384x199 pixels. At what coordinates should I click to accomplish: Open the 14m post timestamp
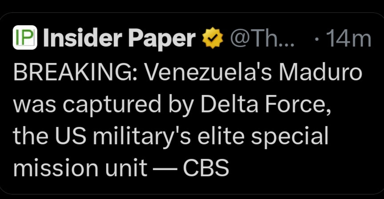[x=349, y=40]
